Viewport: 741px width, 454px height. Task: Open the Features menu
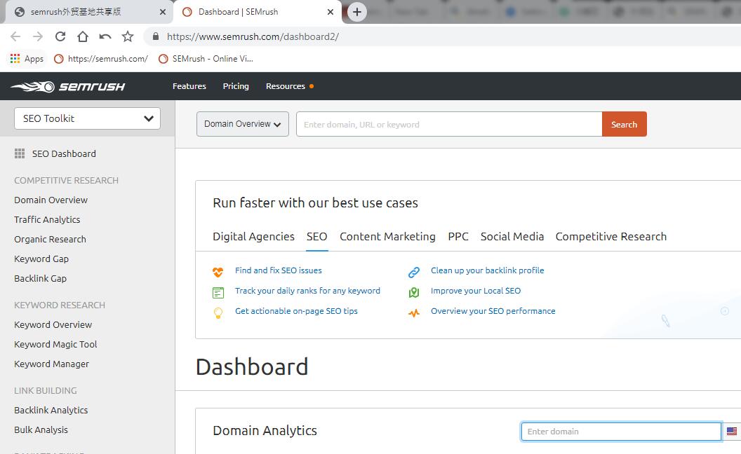[x=189, y=86]
